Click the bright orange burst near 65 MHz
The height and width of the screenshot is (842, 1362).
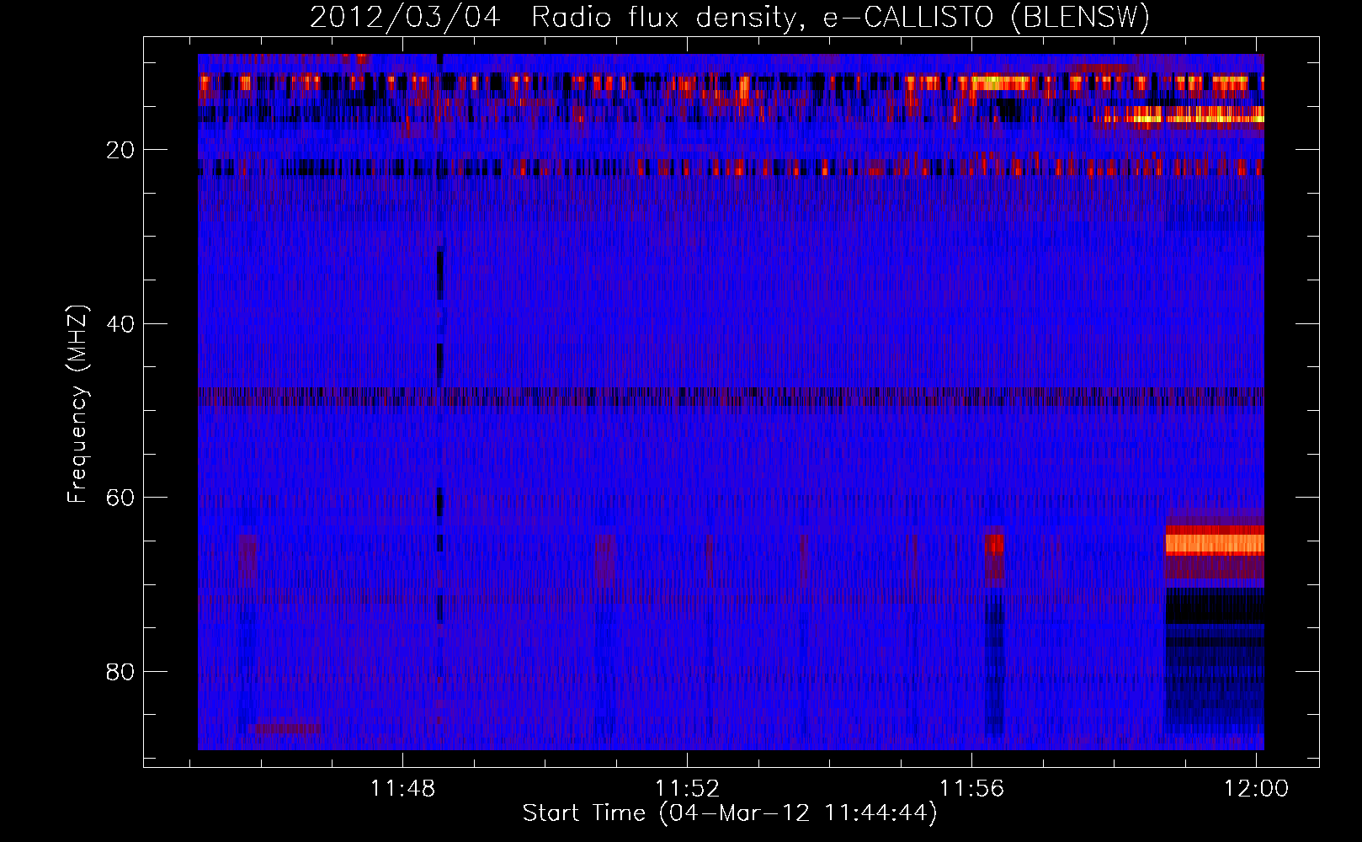[x=1215, y=542]
